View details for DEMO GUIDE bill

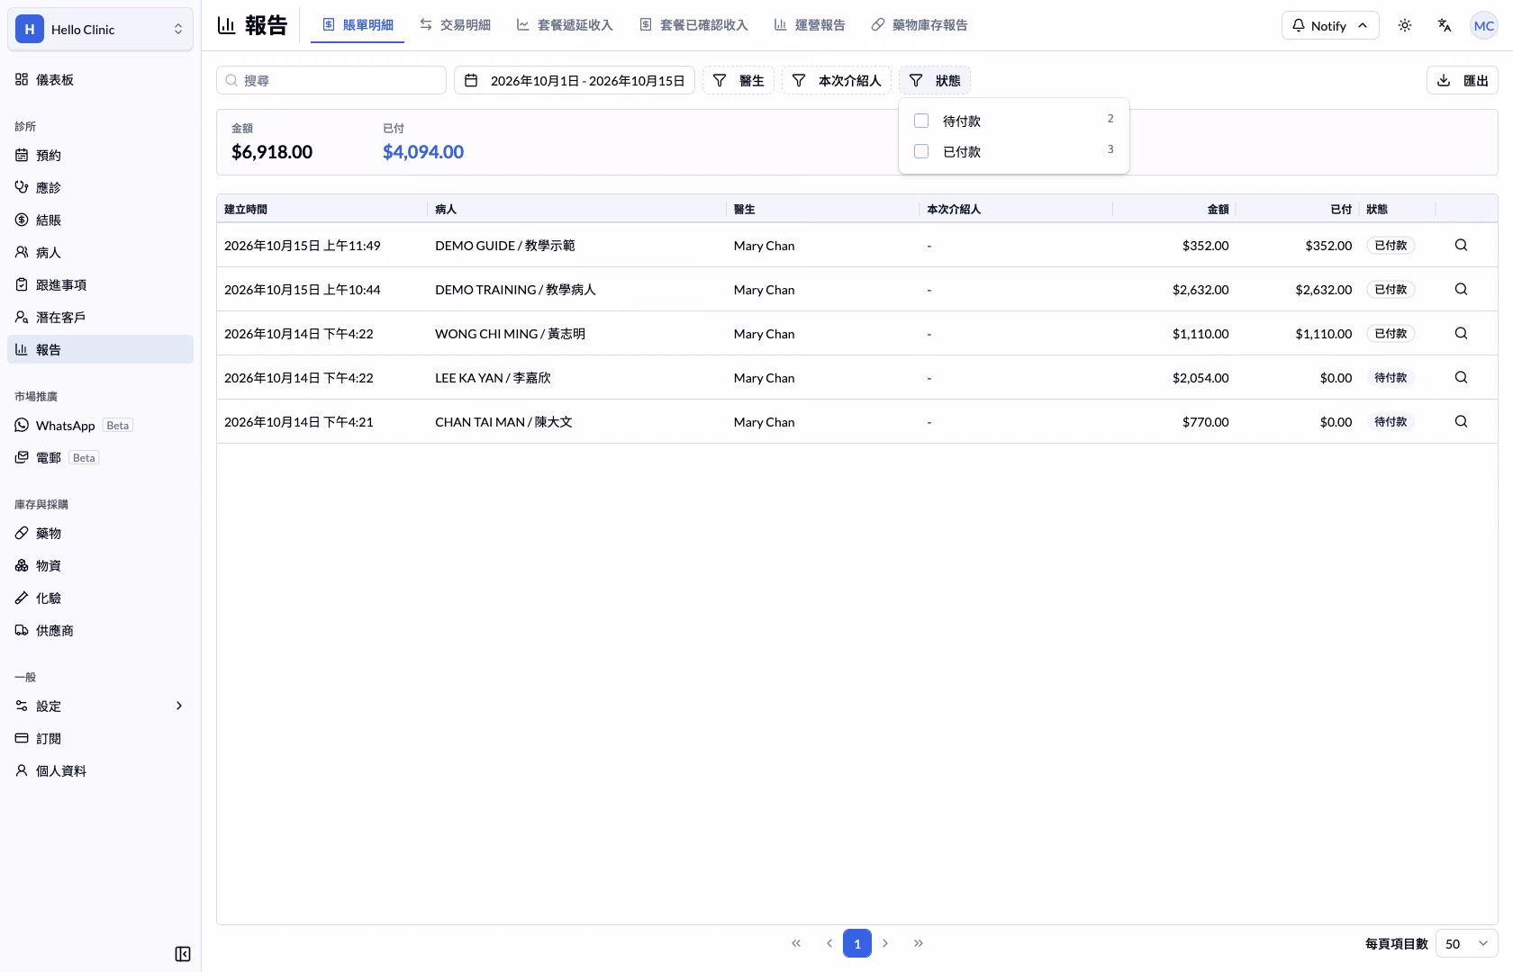click(x=1461, y=245)
